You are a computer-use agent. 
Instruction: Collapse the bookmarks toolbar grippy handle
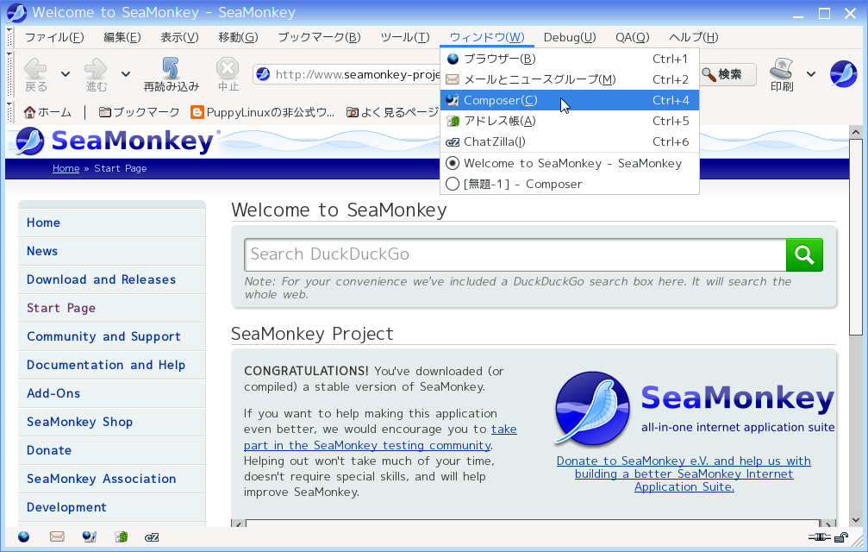coord(9,112)
